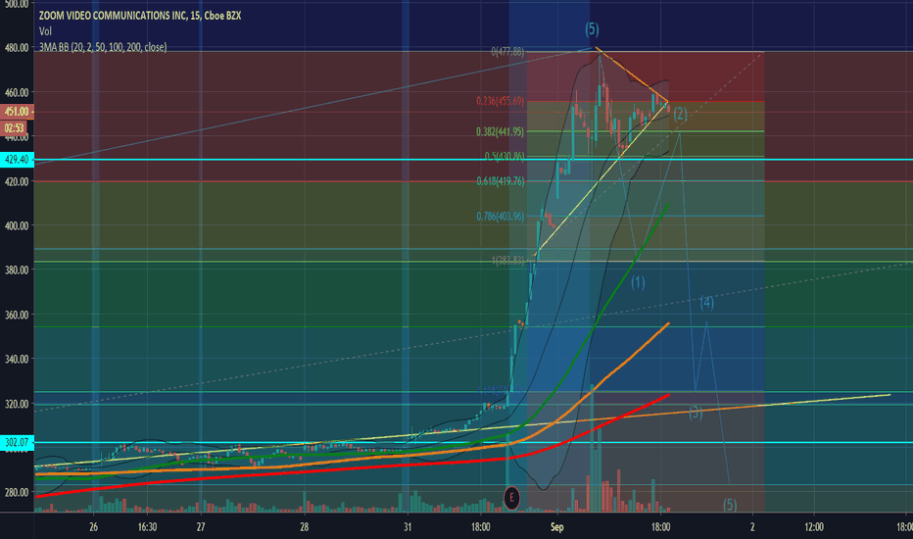Click the 0.5(430.86) Fibonacci label
The image size is (913, 539).
[505, 156]
